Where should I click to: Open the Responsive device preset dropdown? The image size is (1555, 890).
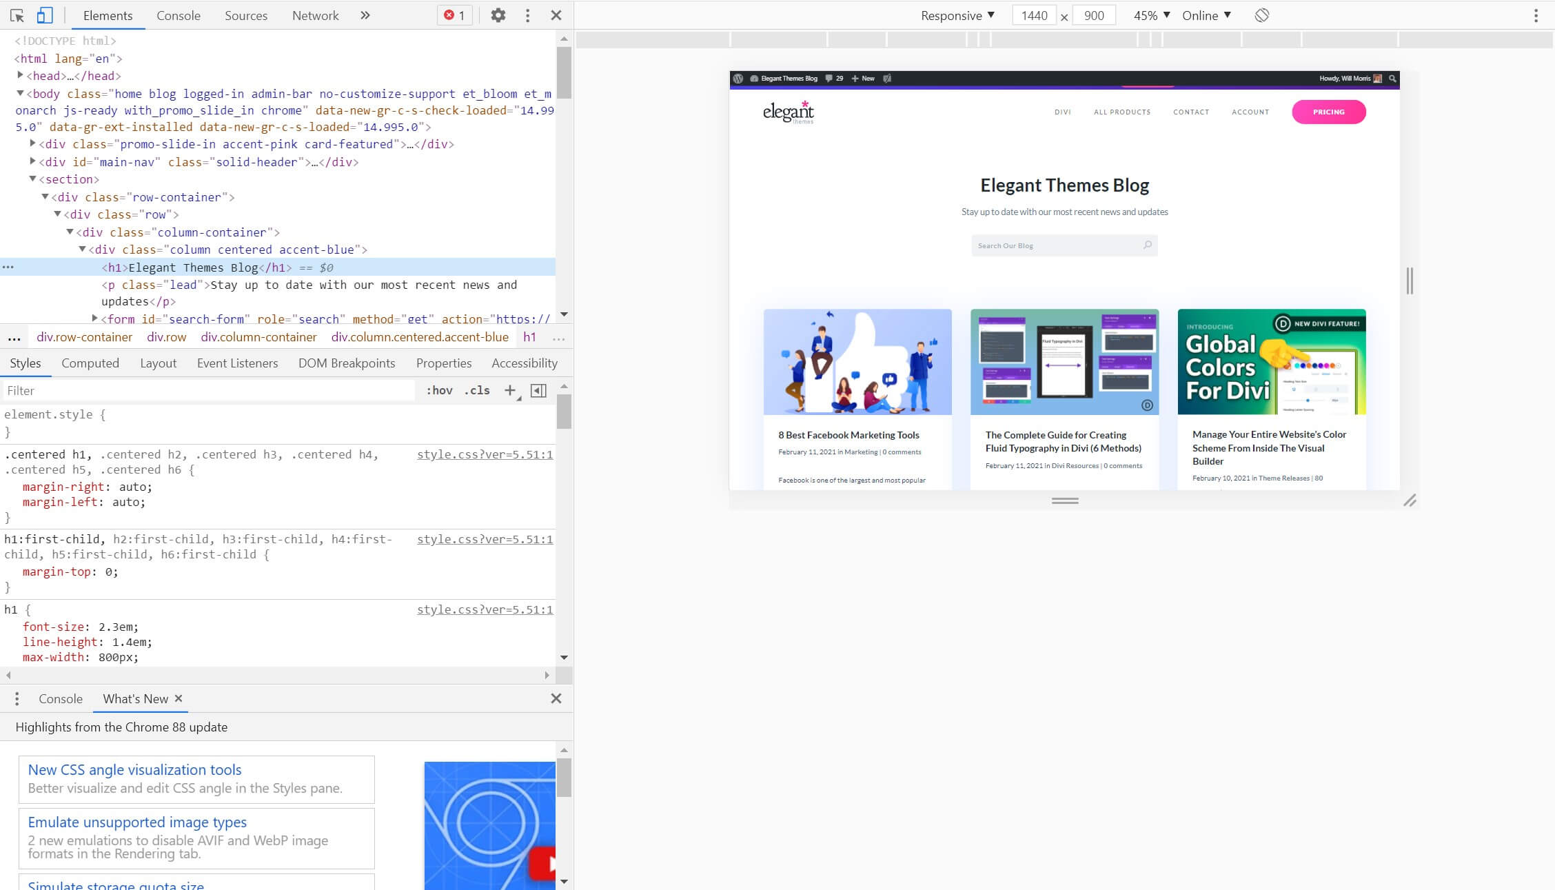pos(958,15)
